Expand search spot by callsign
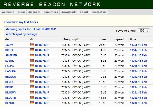Screen dimensions: 153x107 pos(21,34)
